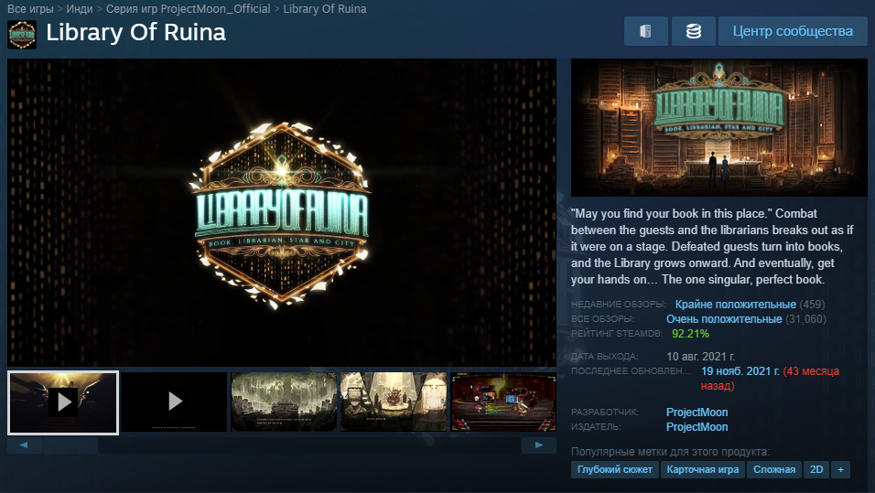Open Серия игр ProjectMoon_Official breadcrumb

[188, 9]
